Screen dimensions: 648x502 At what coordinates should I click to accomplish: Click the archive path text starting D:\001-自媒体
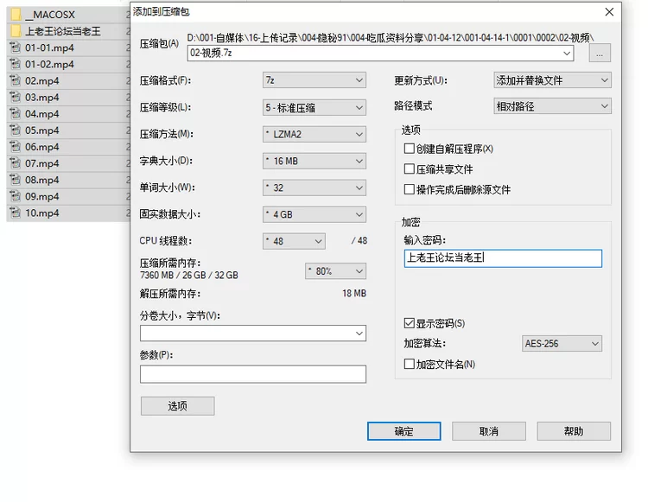coord(391,38)
